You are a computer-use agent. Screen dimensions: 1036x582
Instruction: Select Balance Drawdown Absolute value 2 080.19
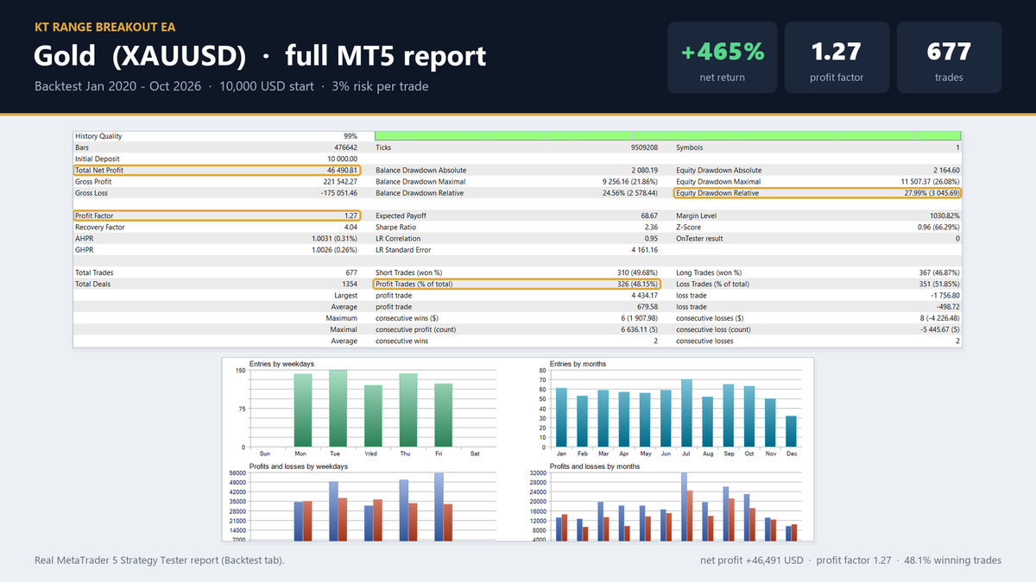point(644,171)
